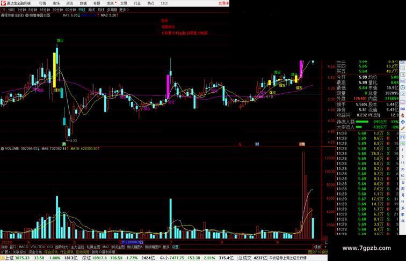Switch to 30-minute period in right sidebar
The image size is (406, 261).
pyautogui.click(x=403, y=169)
